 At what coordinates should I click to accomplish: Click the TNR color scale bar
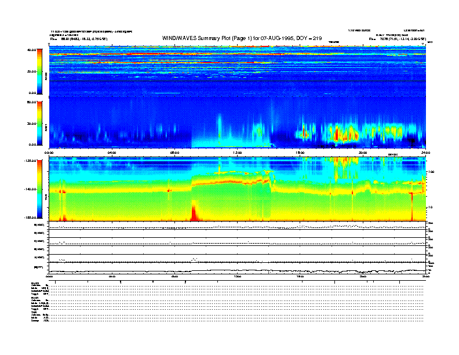pyautogui.click(x=39, y=189)
